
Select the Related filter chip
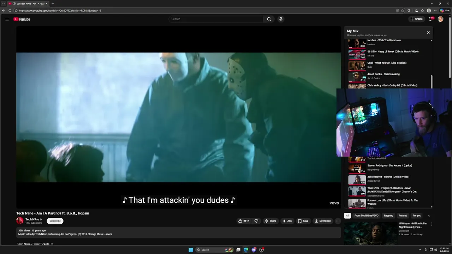click(x=403, y=216)
